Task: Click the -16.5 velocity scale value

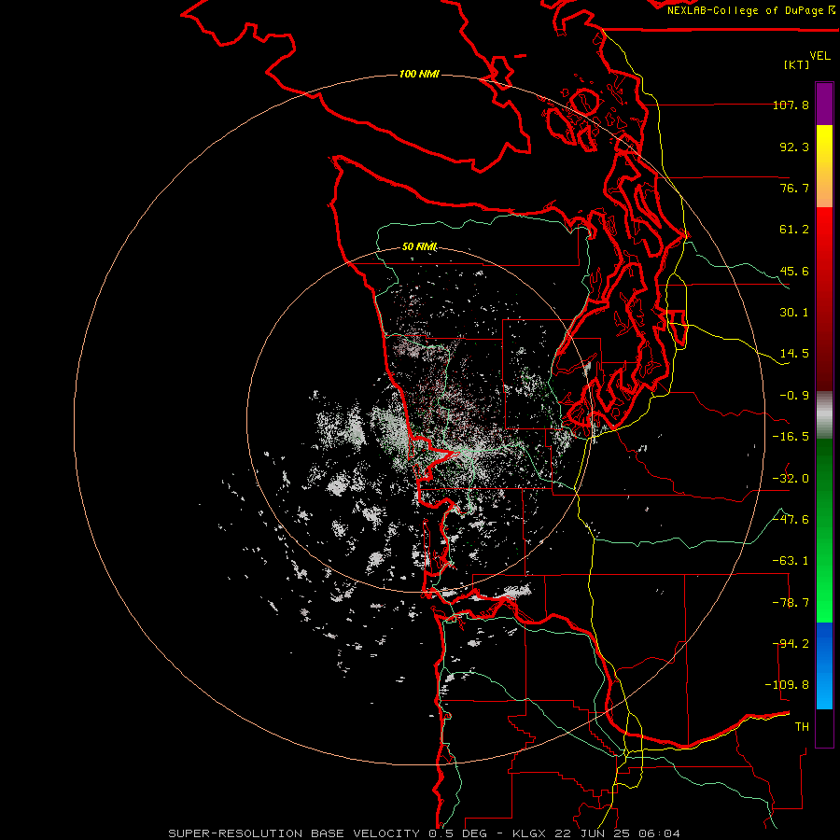Action: (791, 437)
